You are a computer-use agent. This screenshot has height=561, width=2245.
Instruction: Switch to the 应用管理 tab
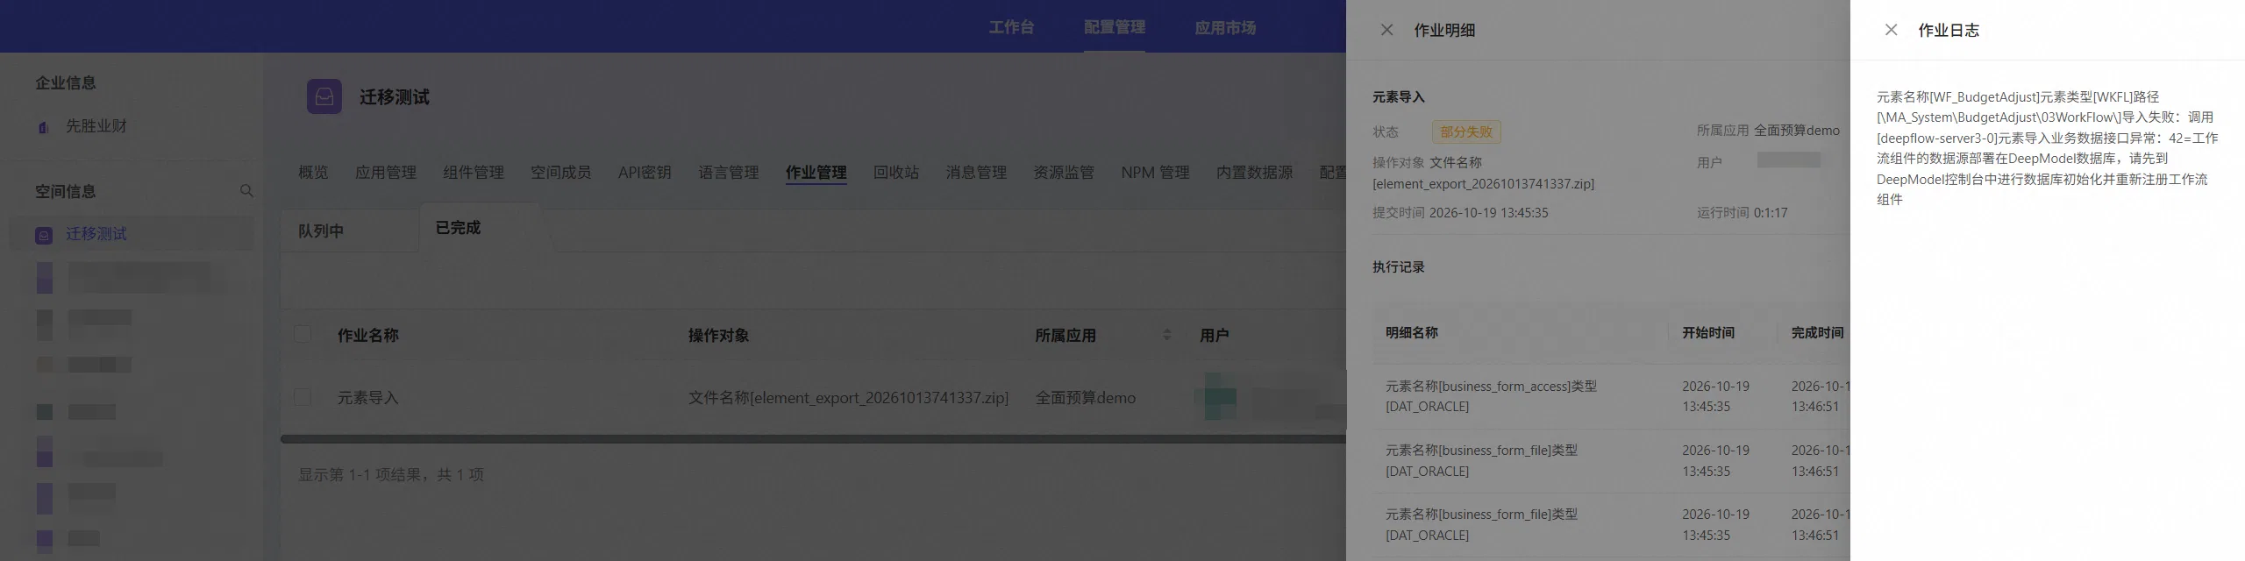386,173
